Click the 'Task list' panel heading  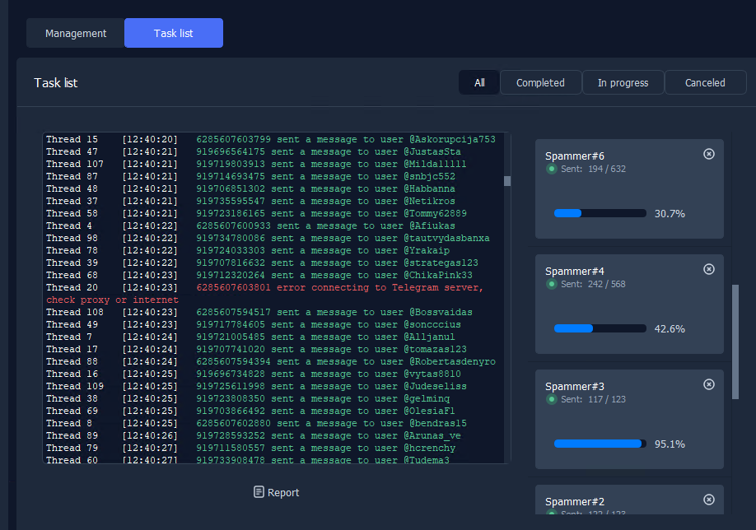pyautogui.click(x=56, y=83)
